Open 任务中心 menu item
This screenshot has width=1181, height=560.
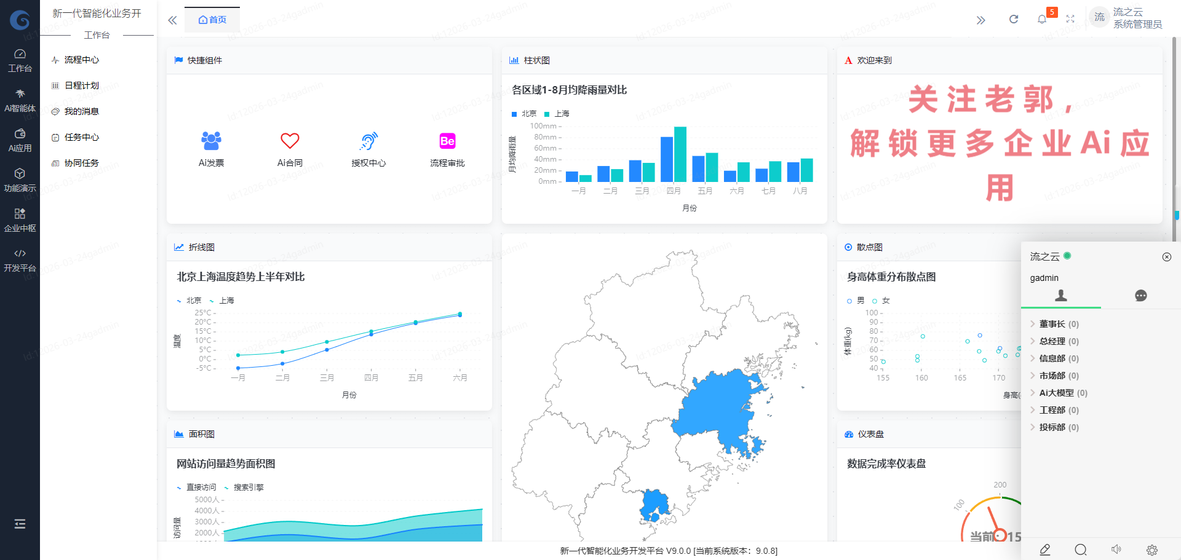tap(81, 137)
